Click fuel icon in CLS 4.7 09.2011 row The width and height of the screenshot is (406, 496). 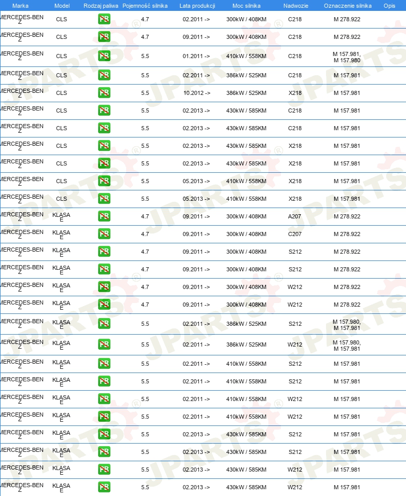click(104, 37)
